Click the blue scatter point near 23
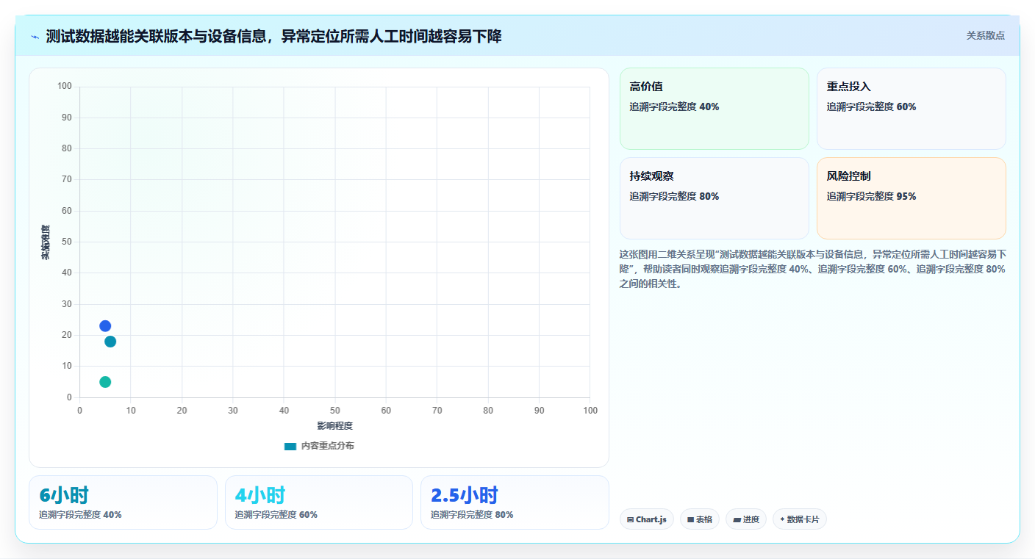This screenshot has width=1035, height=559. (105, 326)
